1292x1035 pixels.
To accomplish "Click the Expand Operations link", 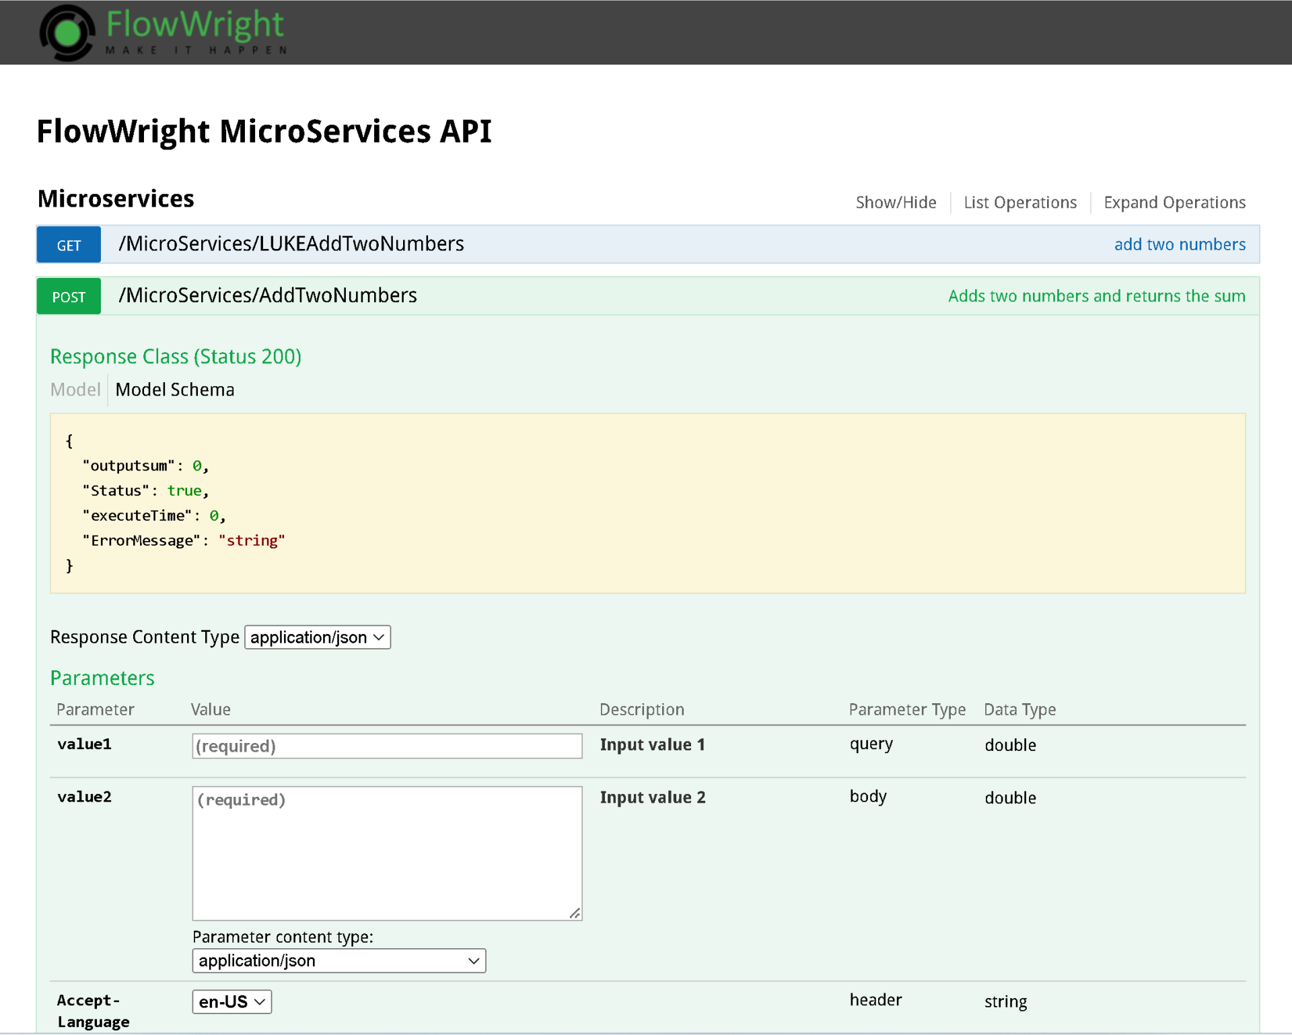I will click(x=1174, y=202).
